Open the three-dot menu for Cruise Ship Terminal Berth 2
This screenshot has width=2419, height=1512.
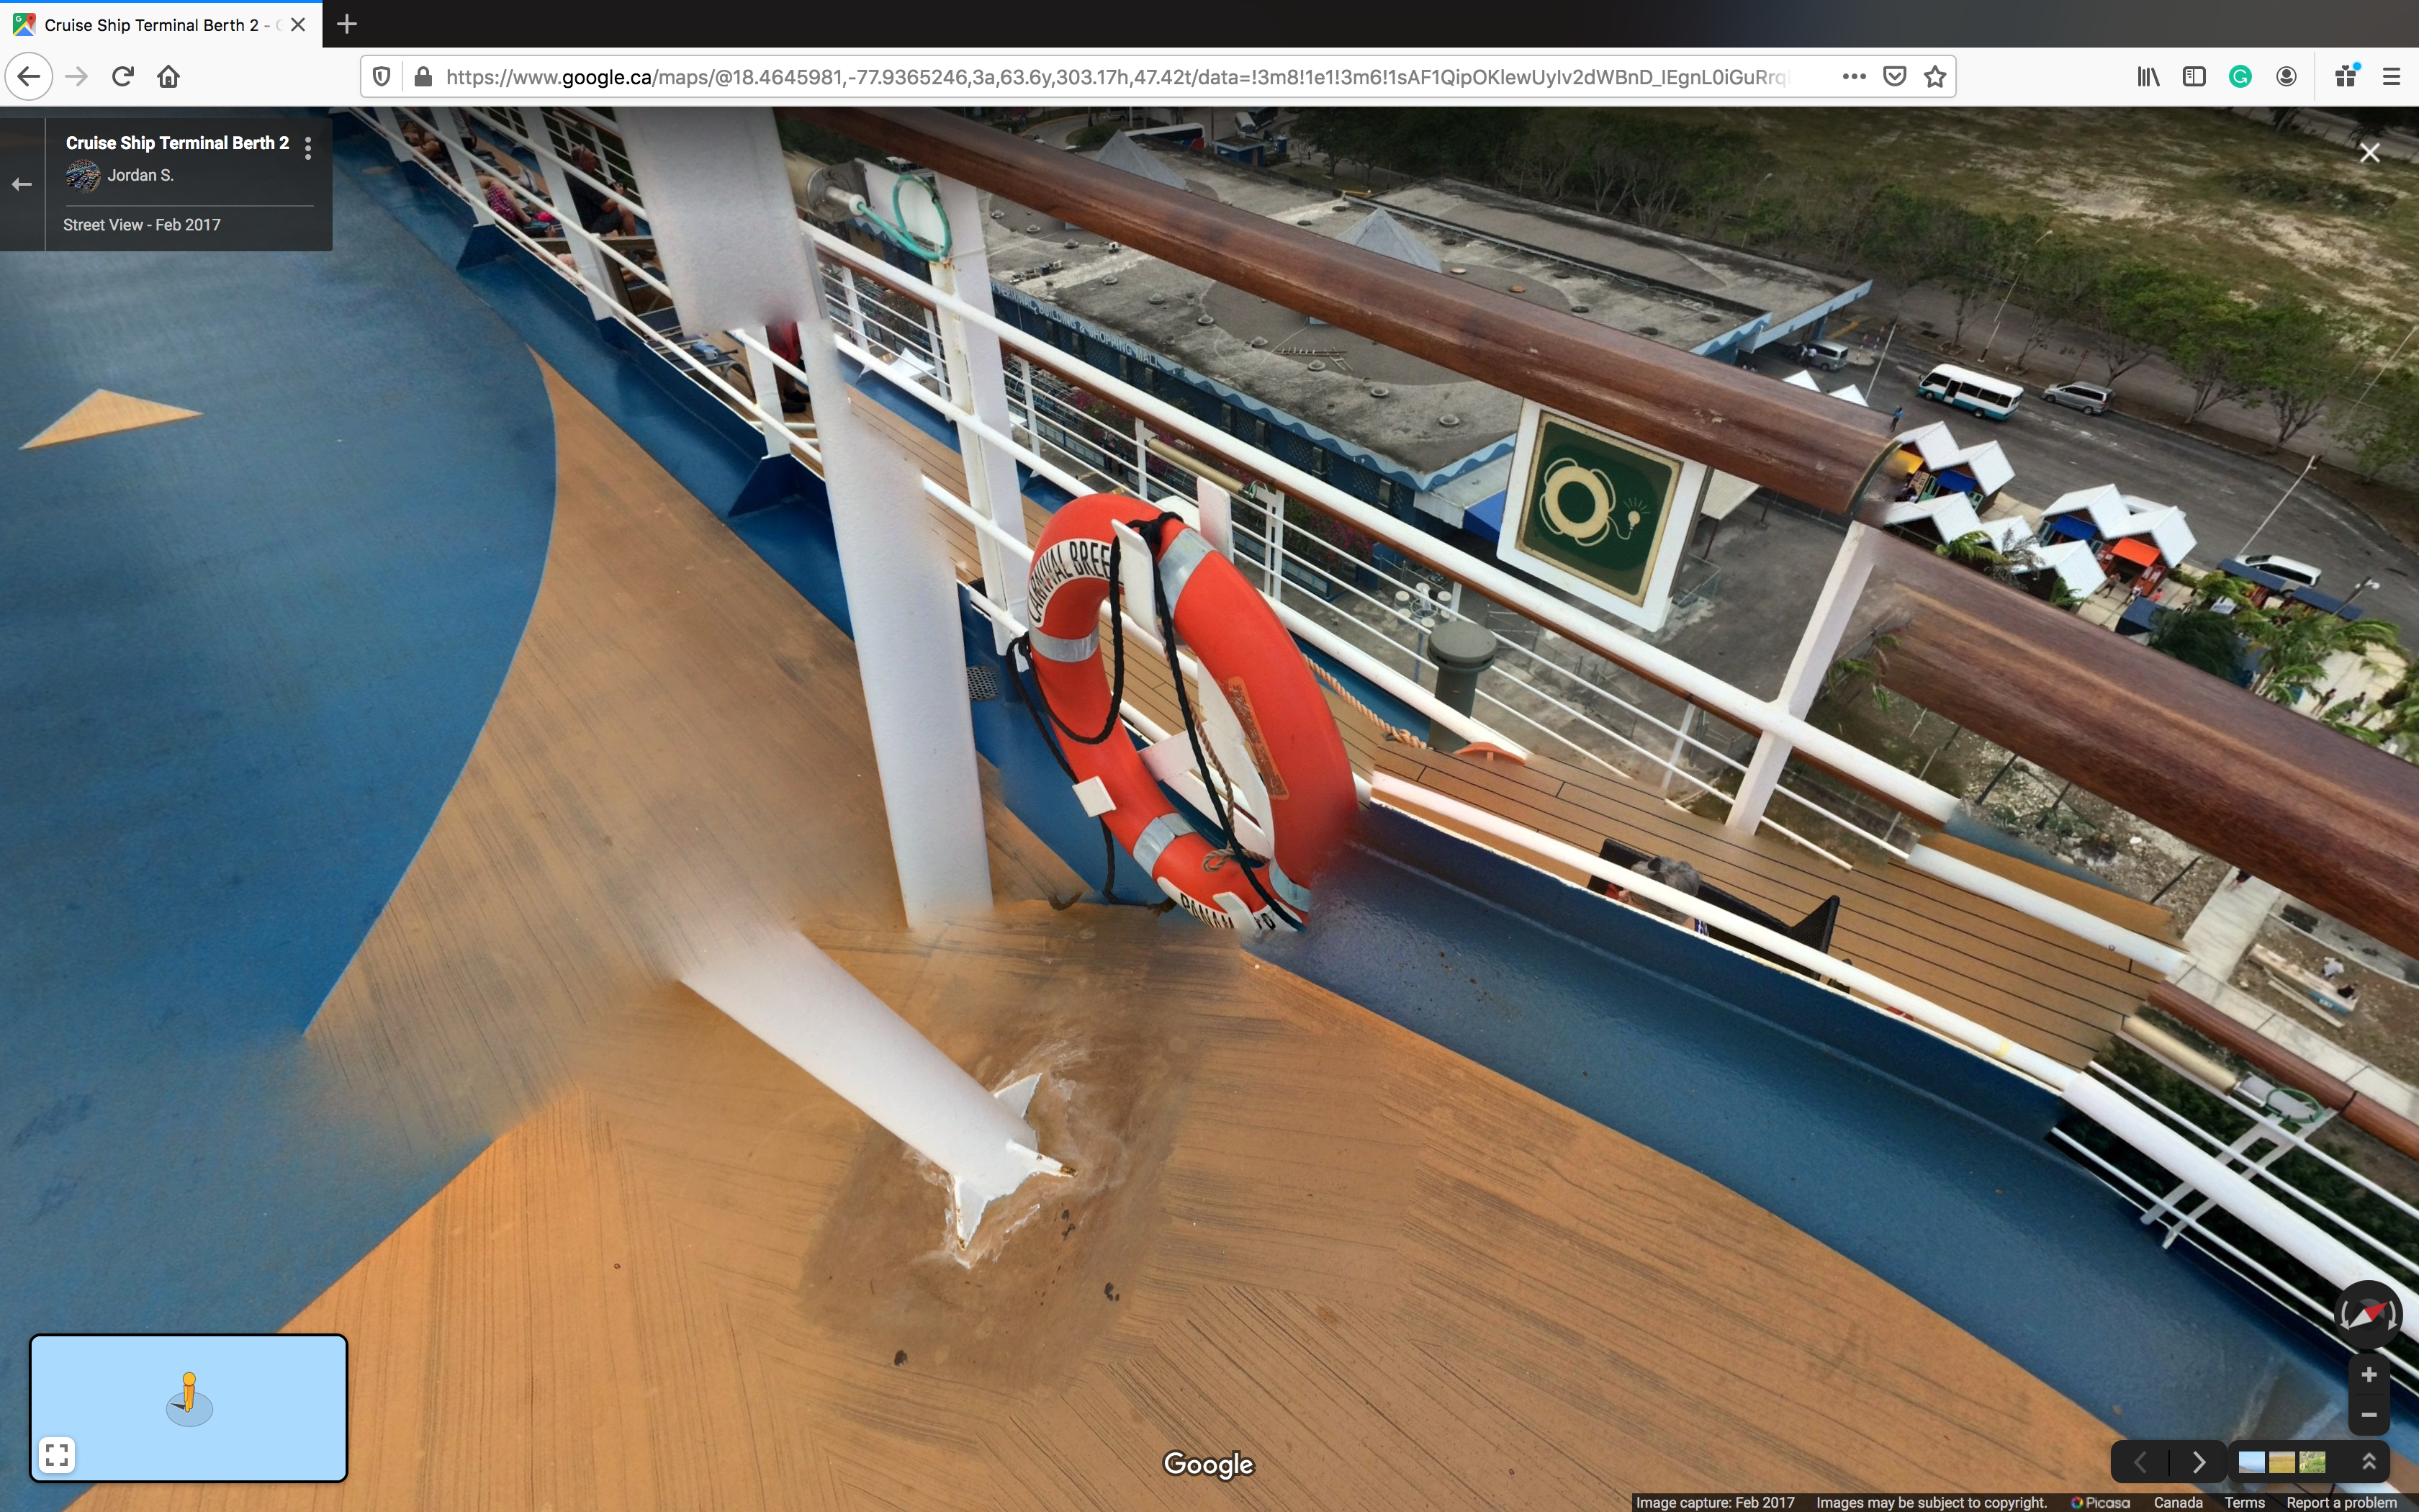click(x=308, y=148)
